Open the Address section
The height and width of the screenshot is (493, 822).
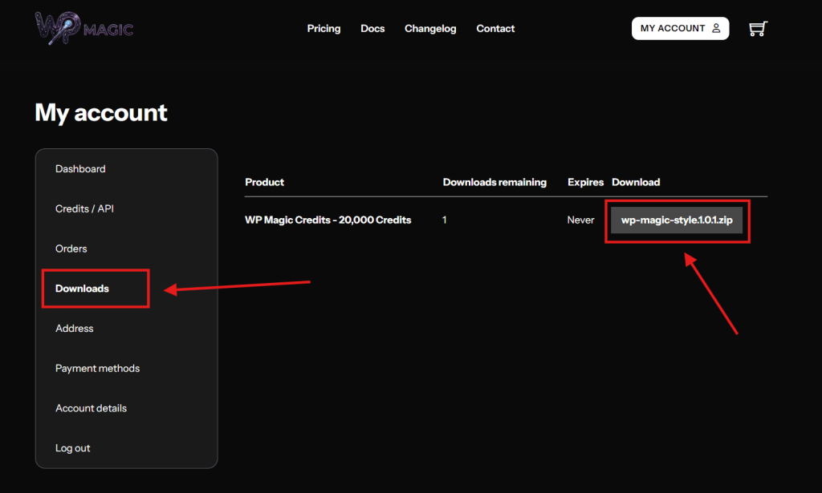(75, 329)
